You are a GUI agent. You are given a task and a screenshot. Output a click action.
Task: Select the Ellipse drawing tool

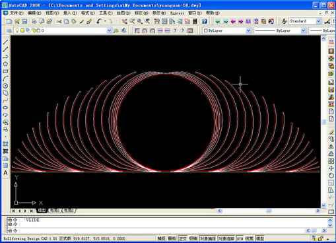coord(5,108)
